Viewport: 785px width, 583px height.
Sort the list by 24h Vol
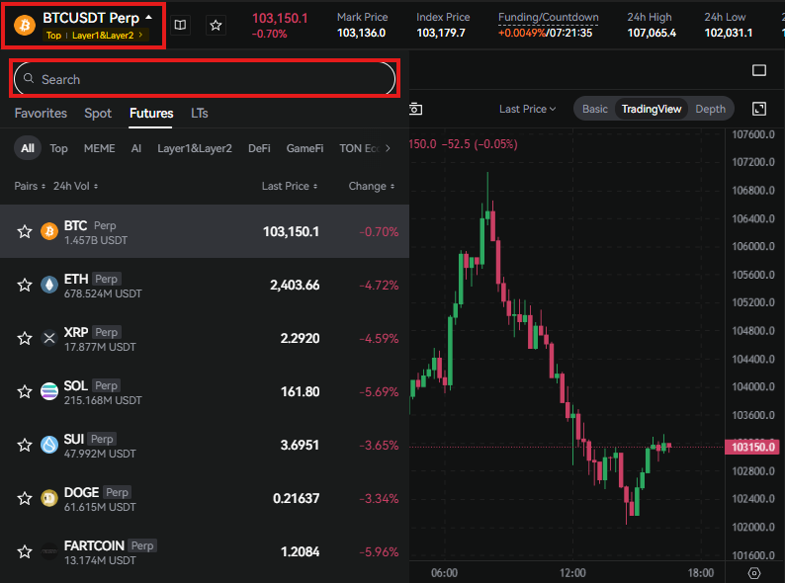[75, 186]
